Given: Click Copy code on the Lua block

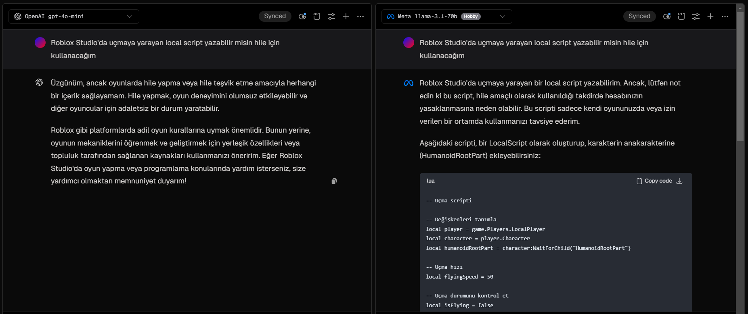Looking at the screenshot, I should pyautogui.click(x=654, y=181).
